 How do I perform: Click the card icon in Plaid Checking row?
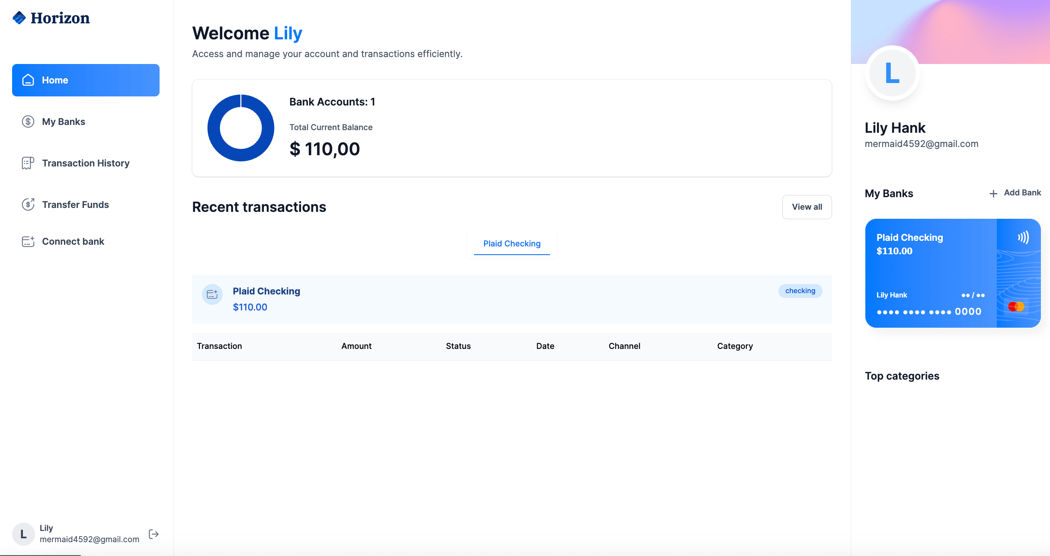(x=212, y=294)
